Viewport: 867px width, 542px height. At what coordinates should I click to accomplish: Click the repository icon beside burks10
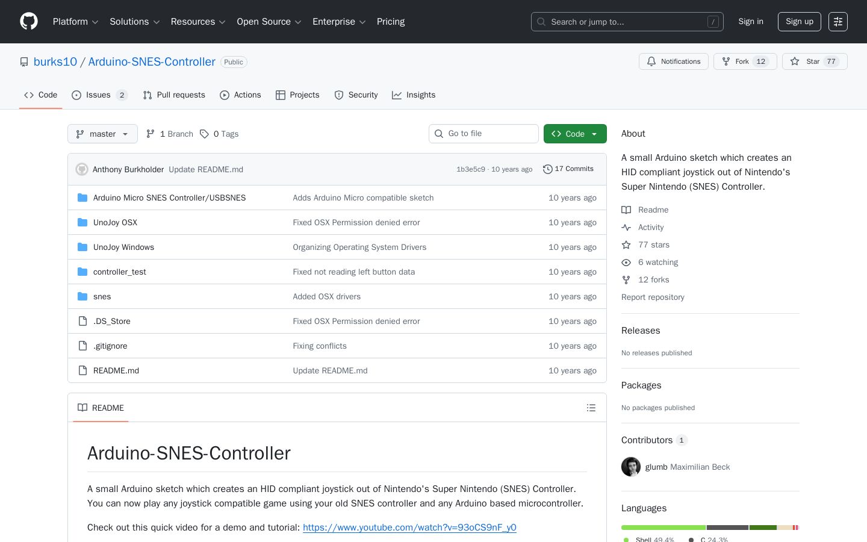point(24,62)
